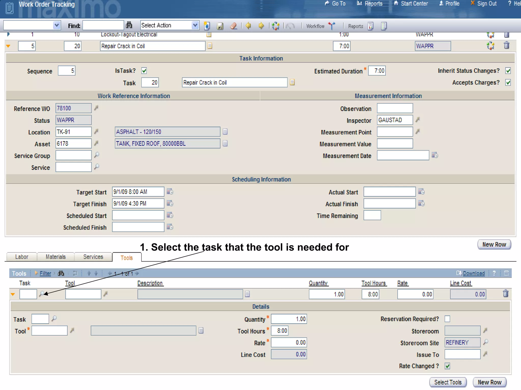Open Measurement Date calendar picker
The image size is (521, 390).
435,155
